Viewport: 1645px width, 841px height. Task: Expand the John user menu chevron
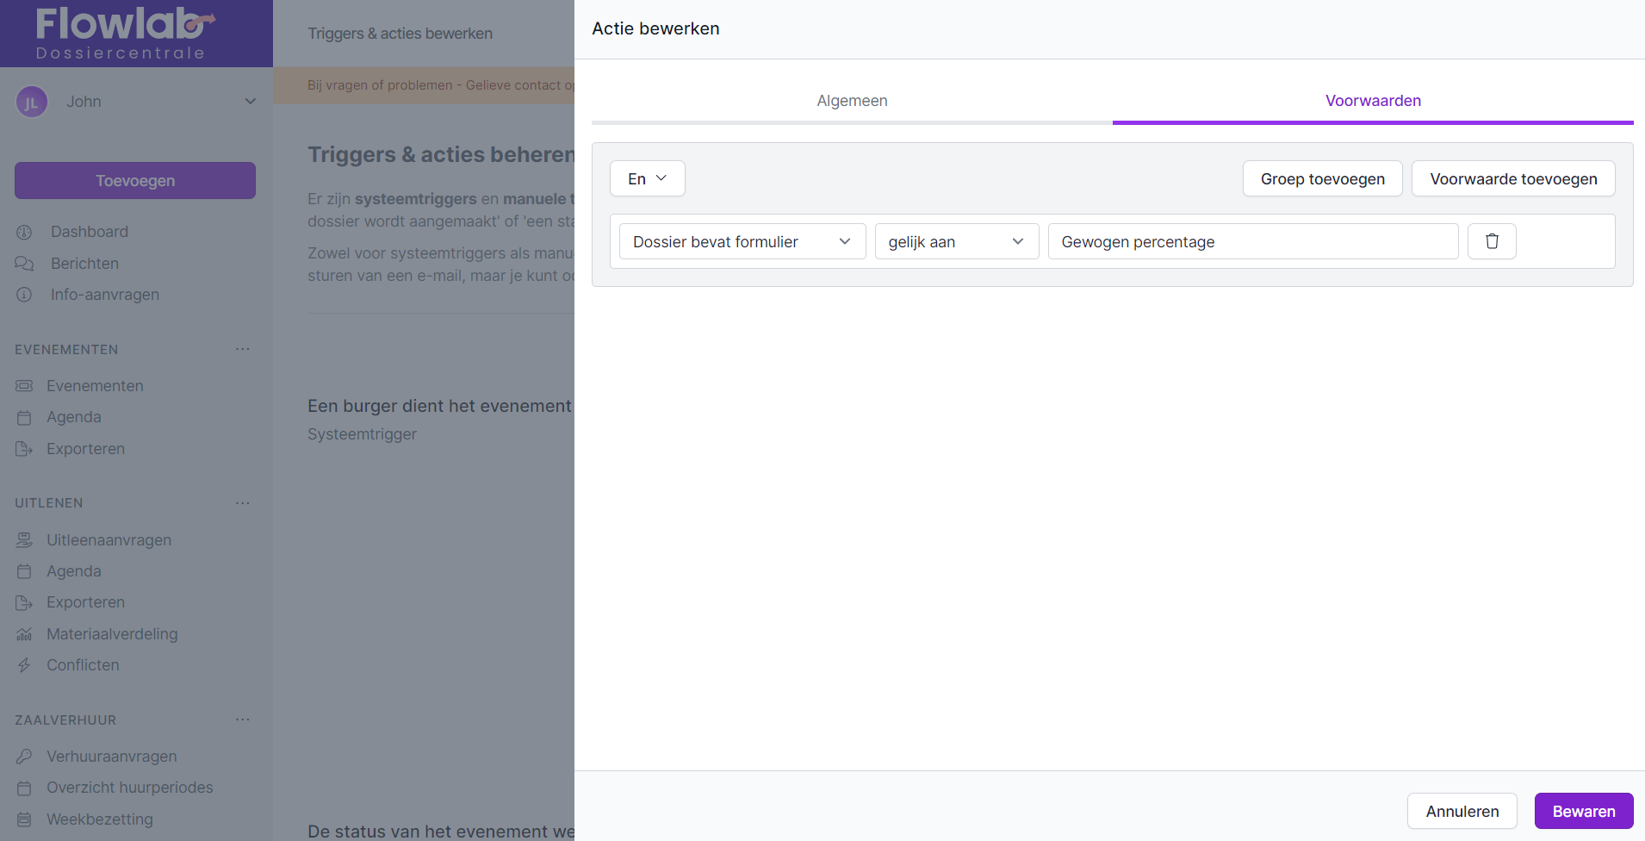pos(250,102)
